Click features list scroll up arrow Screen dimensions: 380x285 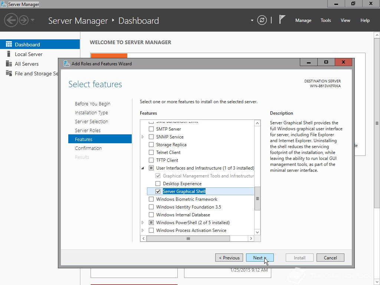click(258, 123)
